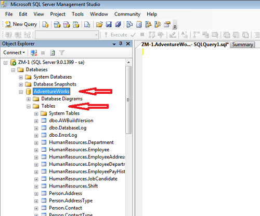Toggle Object Explorer auto-hide pin

click(121, 44)
